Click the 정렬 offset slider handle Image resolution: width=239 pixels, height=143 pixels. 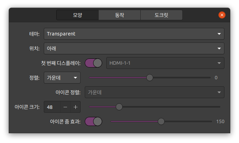pos(150,78)
